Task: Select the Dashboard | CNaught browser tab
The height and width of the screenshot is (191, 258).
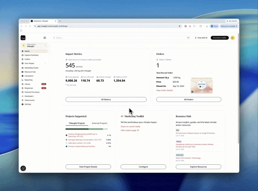Action: 44,21
